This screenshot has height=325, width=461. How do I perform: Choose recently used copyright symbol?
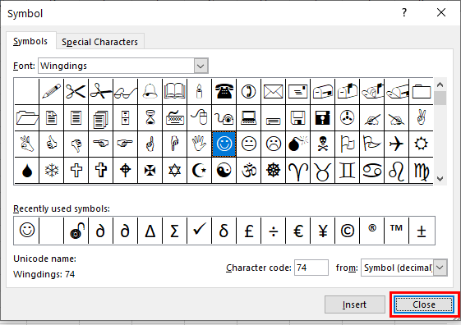point(347,231)
